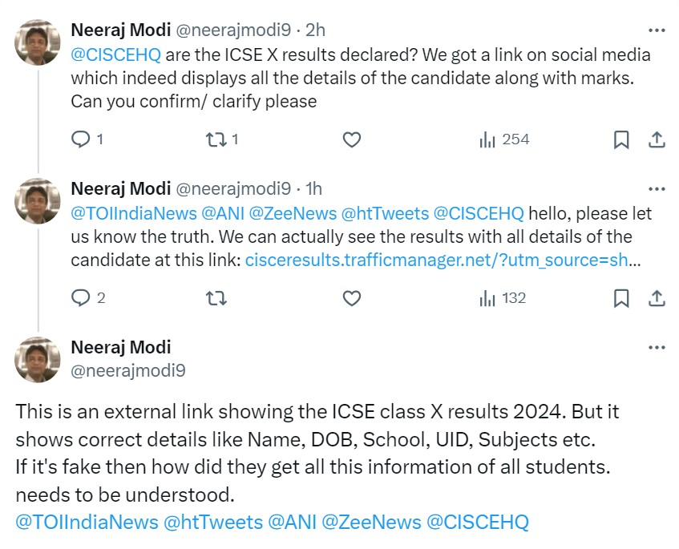Click @htTweets mention in the main tweet
679x549 pixels.
click(x=212, y=522)
